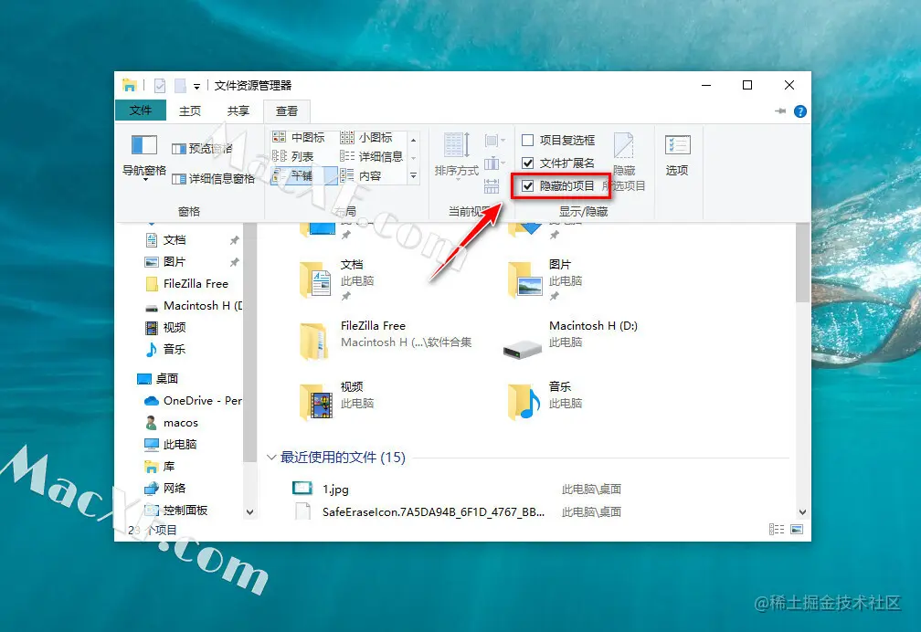This screenshot has width=921, height=632.
Task: Select Small icons (小图标) layout
Action: pos(365,137)
